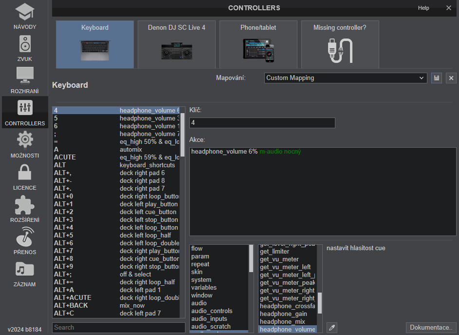459x335 pixels.
Task: Open the Možnosti options section
Action: pyautogui.click(x=25, y=145)
